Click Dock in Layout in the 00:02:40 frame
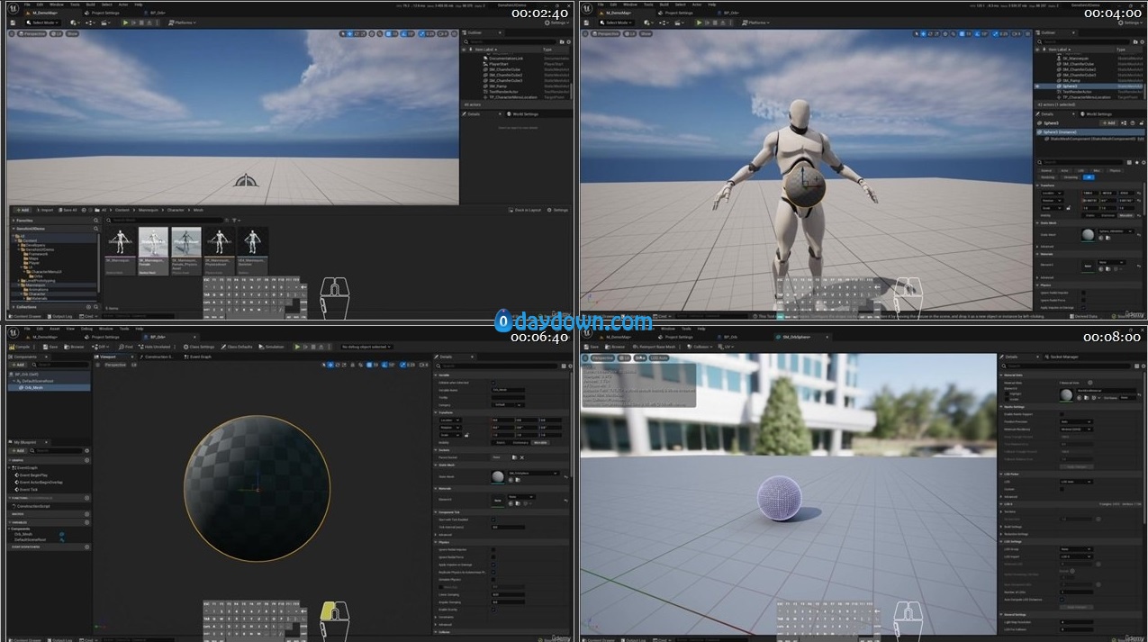The image size is (1148, 642). coord(527,210)
